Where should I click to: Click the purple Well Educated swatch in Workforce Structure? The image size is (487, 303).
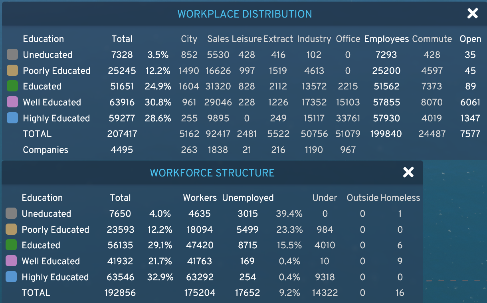[11, 261]
